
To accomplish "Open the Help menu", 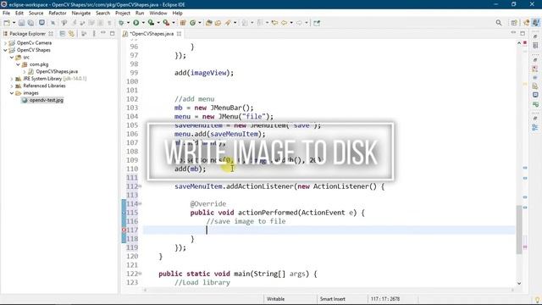I will click(177, 14).
